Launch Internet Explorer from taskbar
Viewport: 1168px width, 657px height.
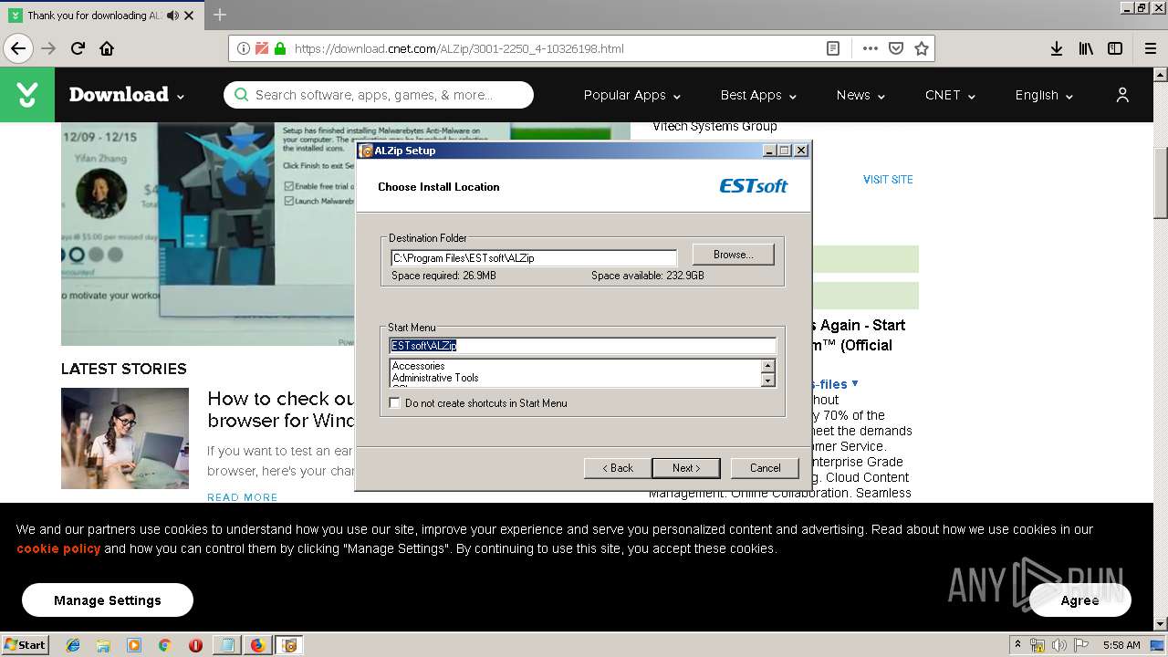tap(73, 645)
